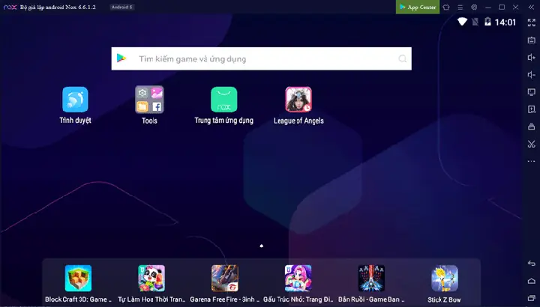Toggle fullscreen mode in sidebar
The width and height of the screenshot is (540, 307).
point(532,22)
